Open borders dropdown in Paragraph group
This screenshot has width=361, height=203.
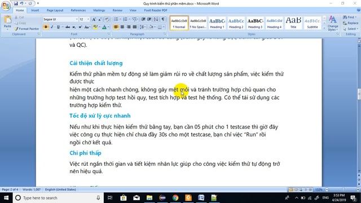pos(164,27)
